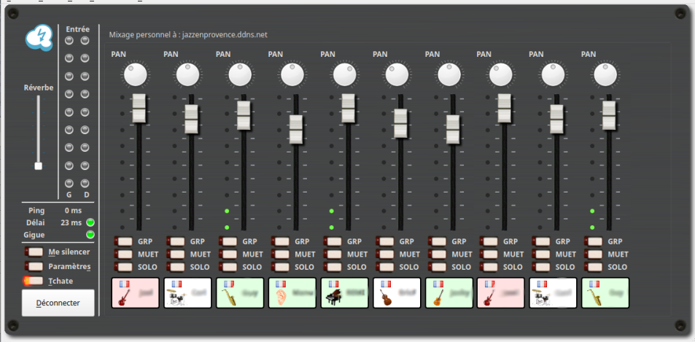Click the Réverbe slider handle
Viewport: 695px width, 342px height.
coord(38,166)
